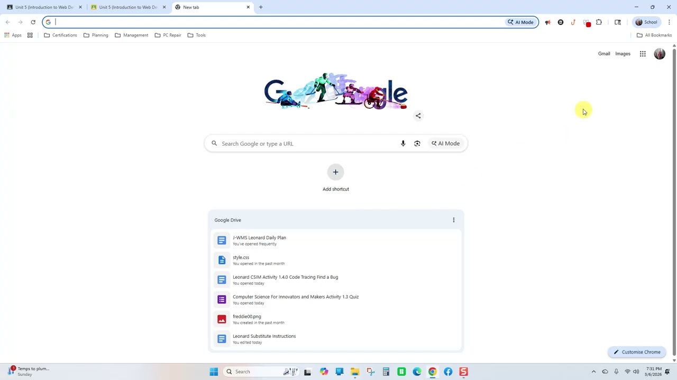Open the Activity 1.3 Quiz form
This screenshot has width=677, height=380.
(335, 299)
